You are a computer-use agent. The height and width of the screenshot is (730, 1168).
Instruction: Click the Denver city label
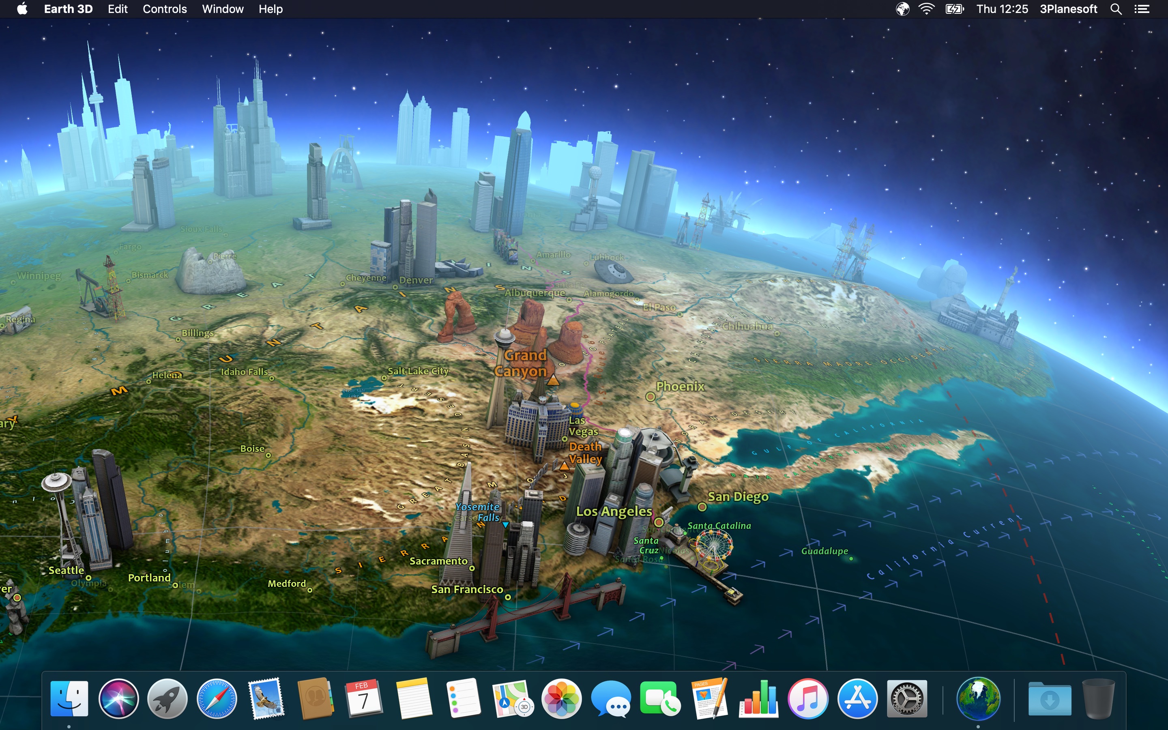coord(416,280)
